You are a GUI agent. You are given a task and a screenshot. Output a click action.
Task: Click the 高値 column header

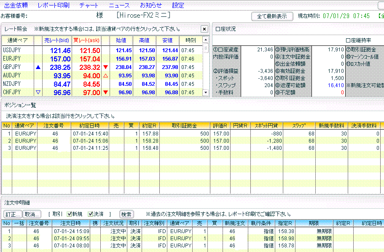[144, 40]
